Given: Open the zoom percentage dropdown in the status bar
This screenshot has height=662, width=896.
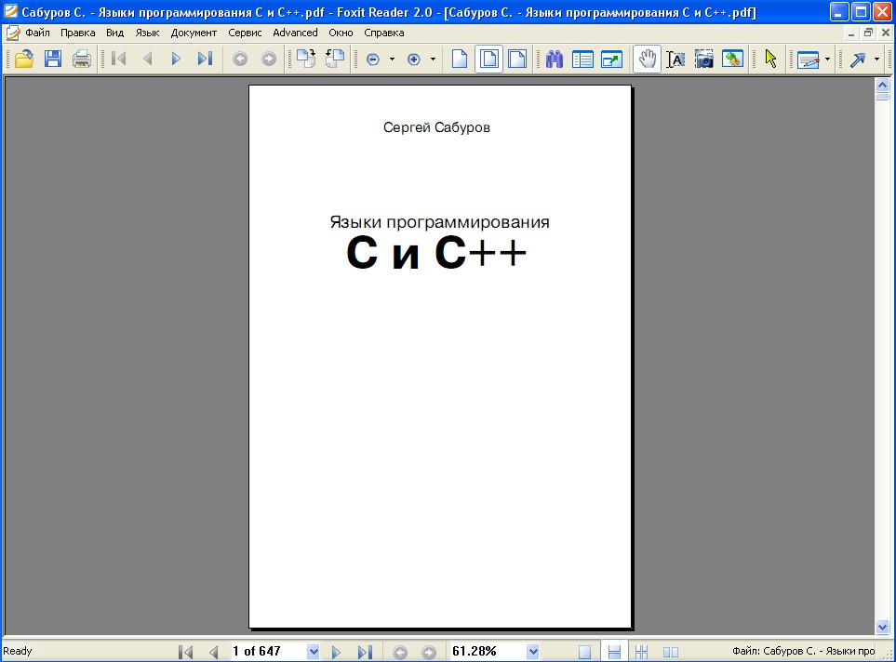Looking at the screenshot, I should (532, 651).
